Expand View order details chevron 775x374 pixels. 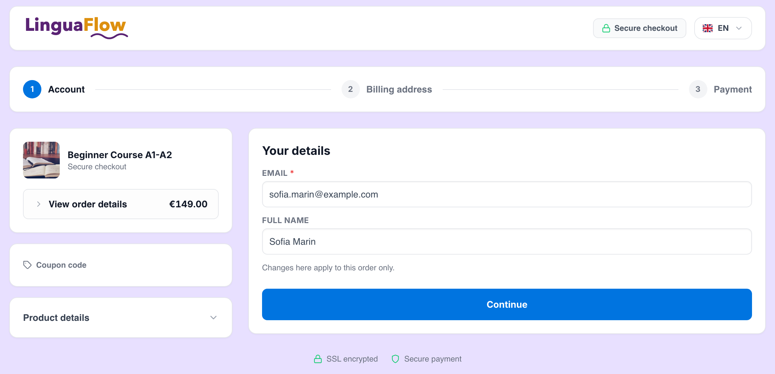pos(39,204)
